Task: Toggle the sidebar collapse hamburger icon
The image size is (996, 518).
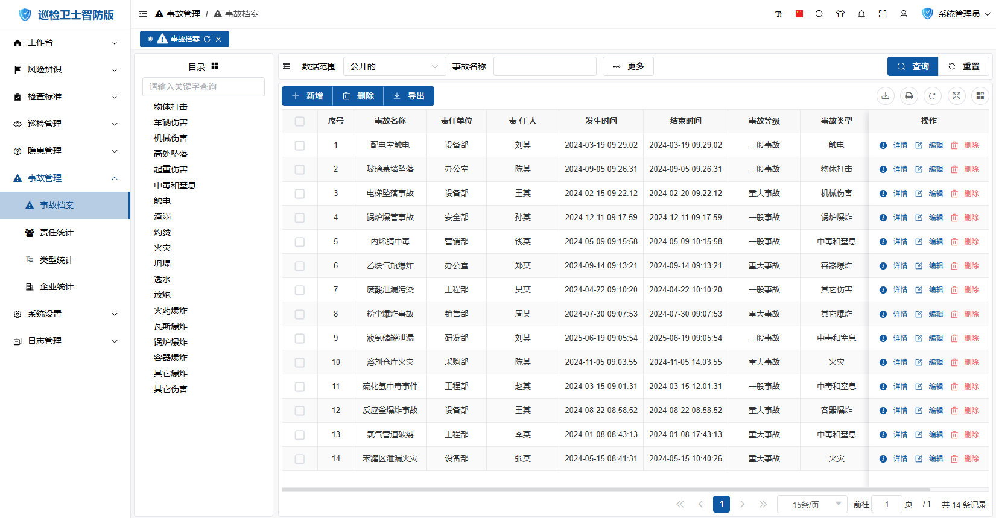Action: click(143, 14)
